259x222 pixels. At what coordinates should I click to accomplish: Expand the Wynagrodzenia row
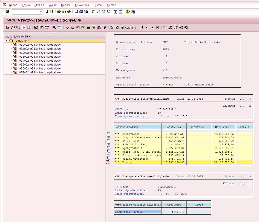(x=109, y=148)
